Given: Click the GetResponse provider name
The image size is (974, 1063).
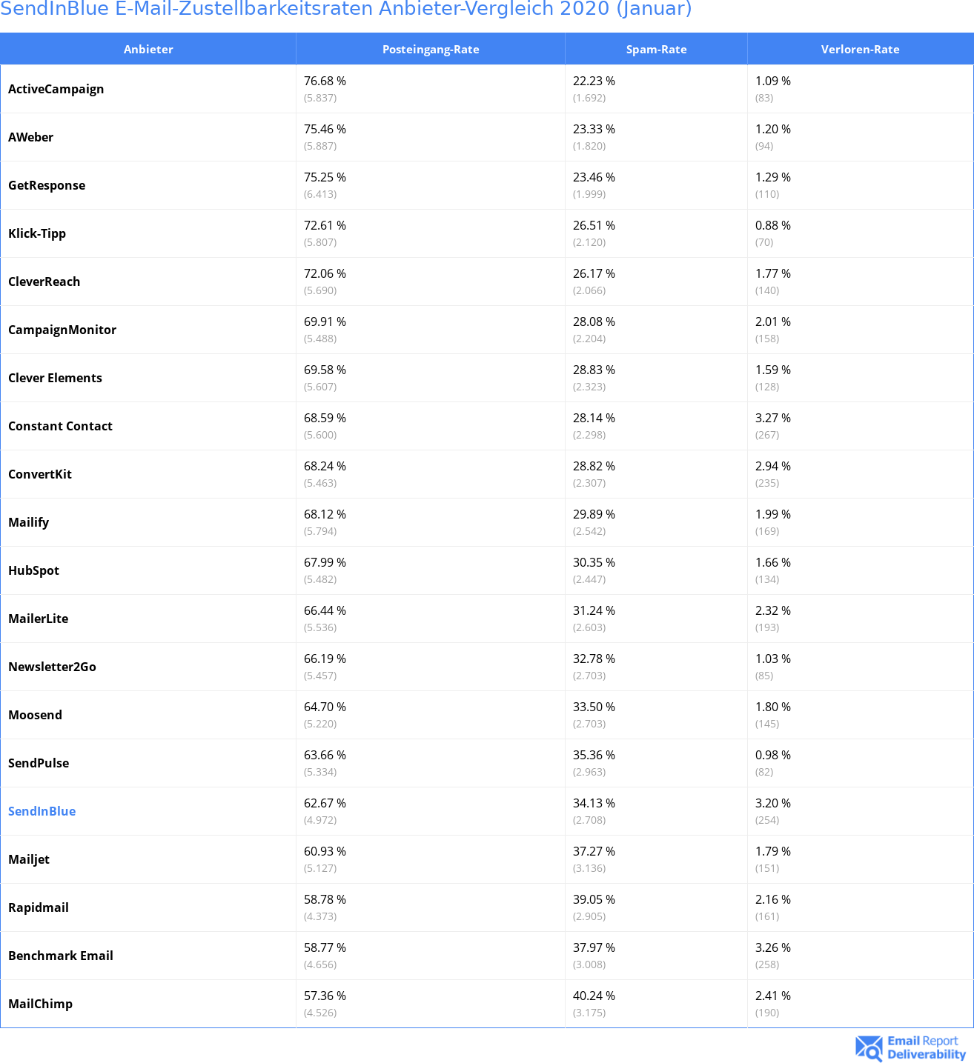Looking at the screenshot, I should (x=47, y=185).
